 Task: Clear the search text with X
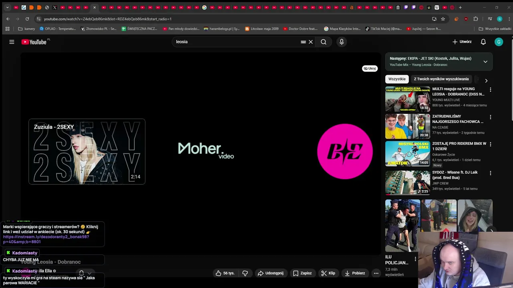[x=311, y=42]
